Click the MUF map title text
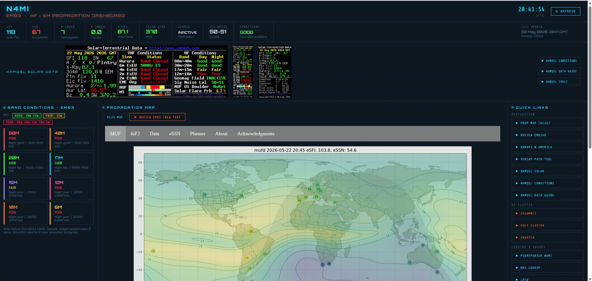Viewport: 592px width, 281px height. coord(305,150)
